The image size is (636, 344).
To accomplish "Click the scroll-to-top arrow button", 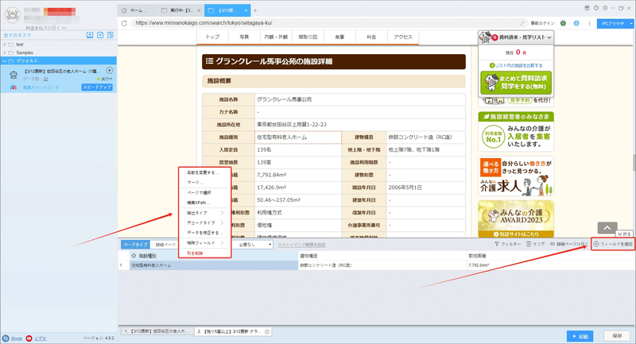I will point(607,228).
